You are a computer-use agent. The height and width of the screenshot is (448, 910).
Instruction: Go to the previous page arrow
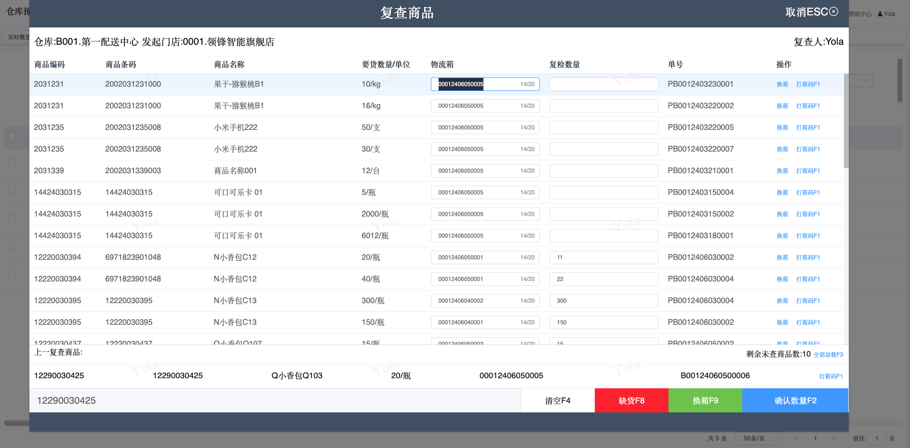(x=797, y=438)
